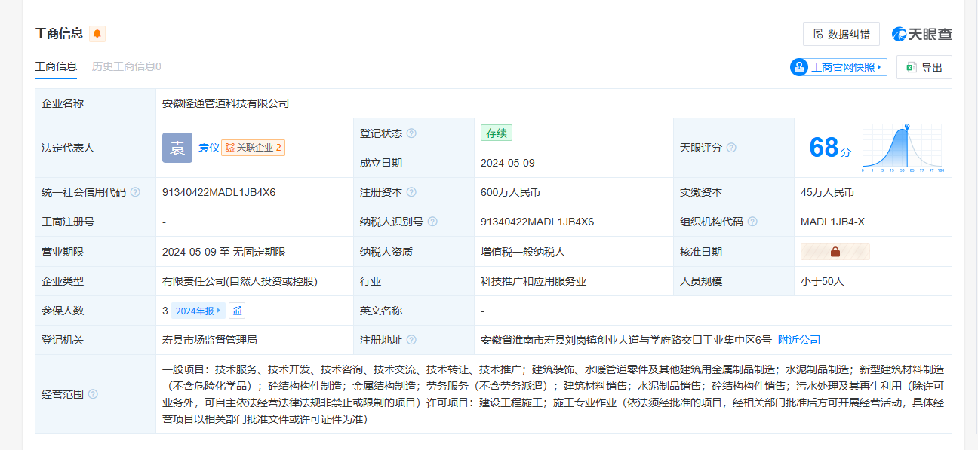Open 工商官网快照 snapshot
The width and height of the screenshot is (978, 450).
[838, 67]
